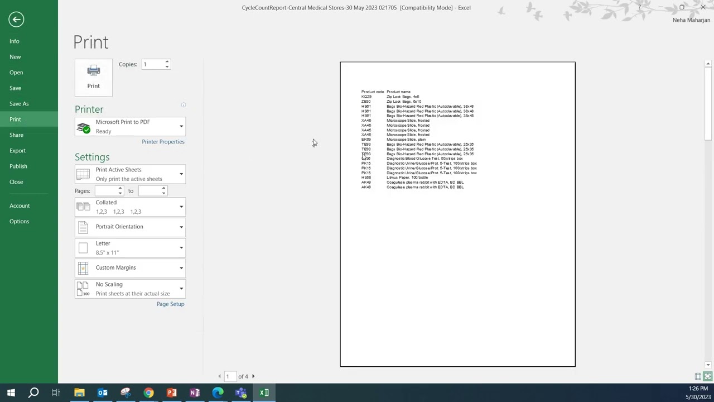Open Account settings in sidebar
Viewport: 714px width, 402px height.
(29, 206)
